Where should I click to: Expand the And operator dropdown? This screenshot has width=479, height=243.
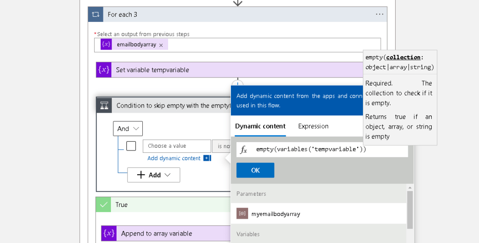coord(128,129)
